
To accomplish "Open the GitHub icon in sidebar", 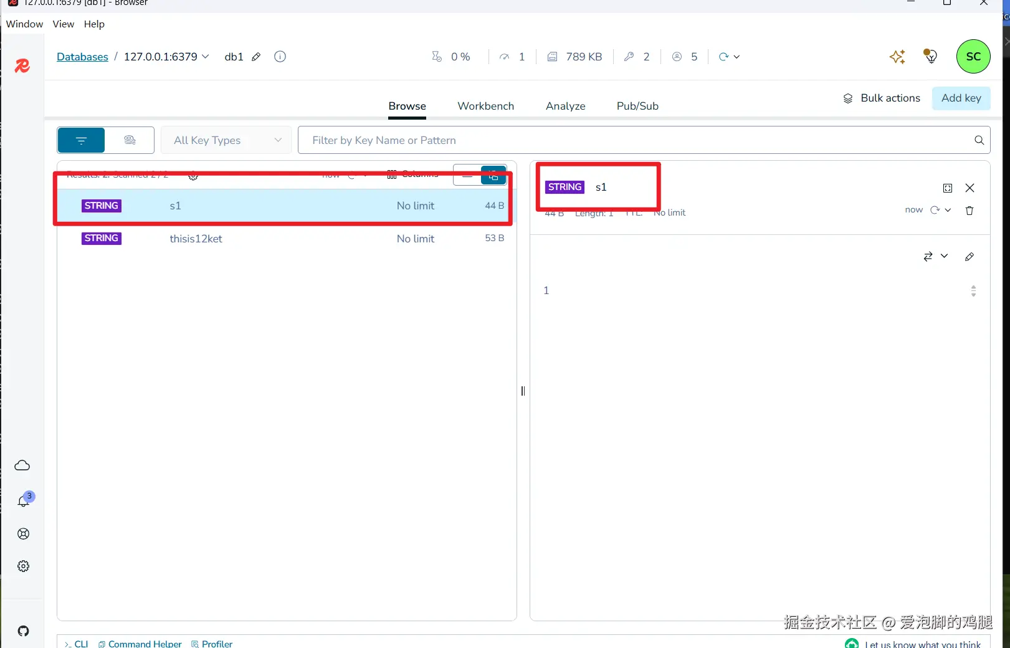I will [24, 631].
